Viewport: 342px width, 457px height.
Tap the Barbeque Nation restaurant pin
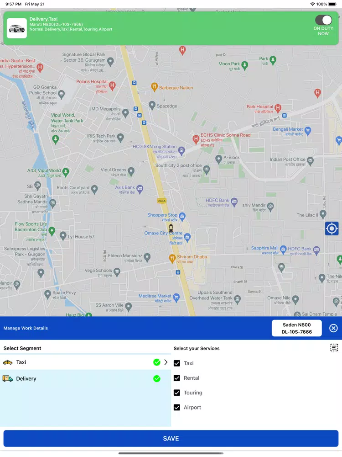[x=154, y=86]
